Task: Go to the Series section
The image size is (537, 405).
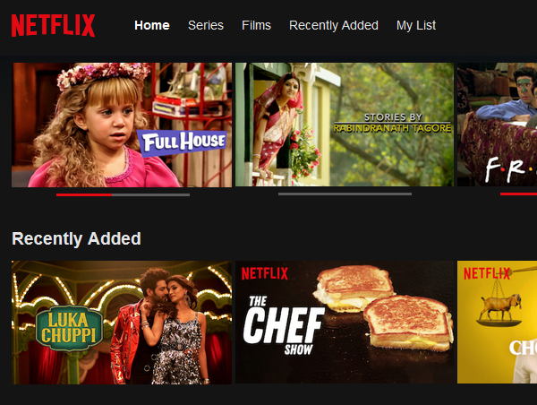Action: [x=206, y=25]
